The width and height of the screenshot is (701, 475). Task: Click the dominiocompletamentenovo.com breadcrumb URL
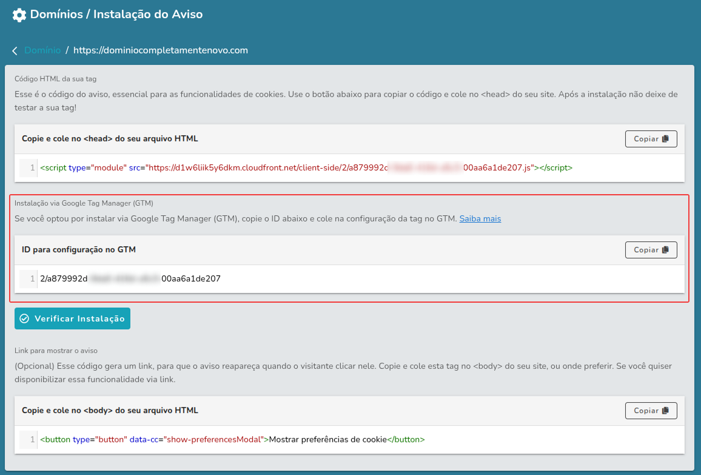click(x=160, y=50)
